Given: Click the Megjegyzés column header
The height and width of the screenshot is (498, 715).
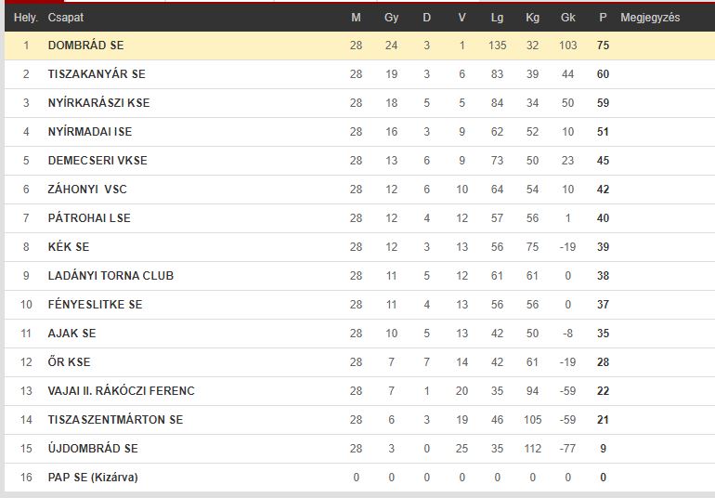Looking at the screenshot, I should click(650, 18).
